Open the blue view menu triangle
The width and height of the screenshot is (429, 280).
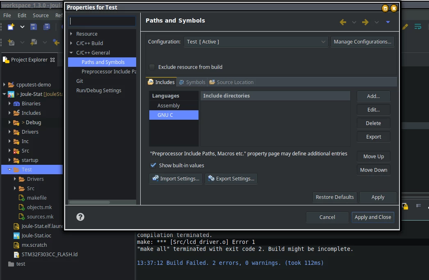pyautogui.click(x=388, y=22)
